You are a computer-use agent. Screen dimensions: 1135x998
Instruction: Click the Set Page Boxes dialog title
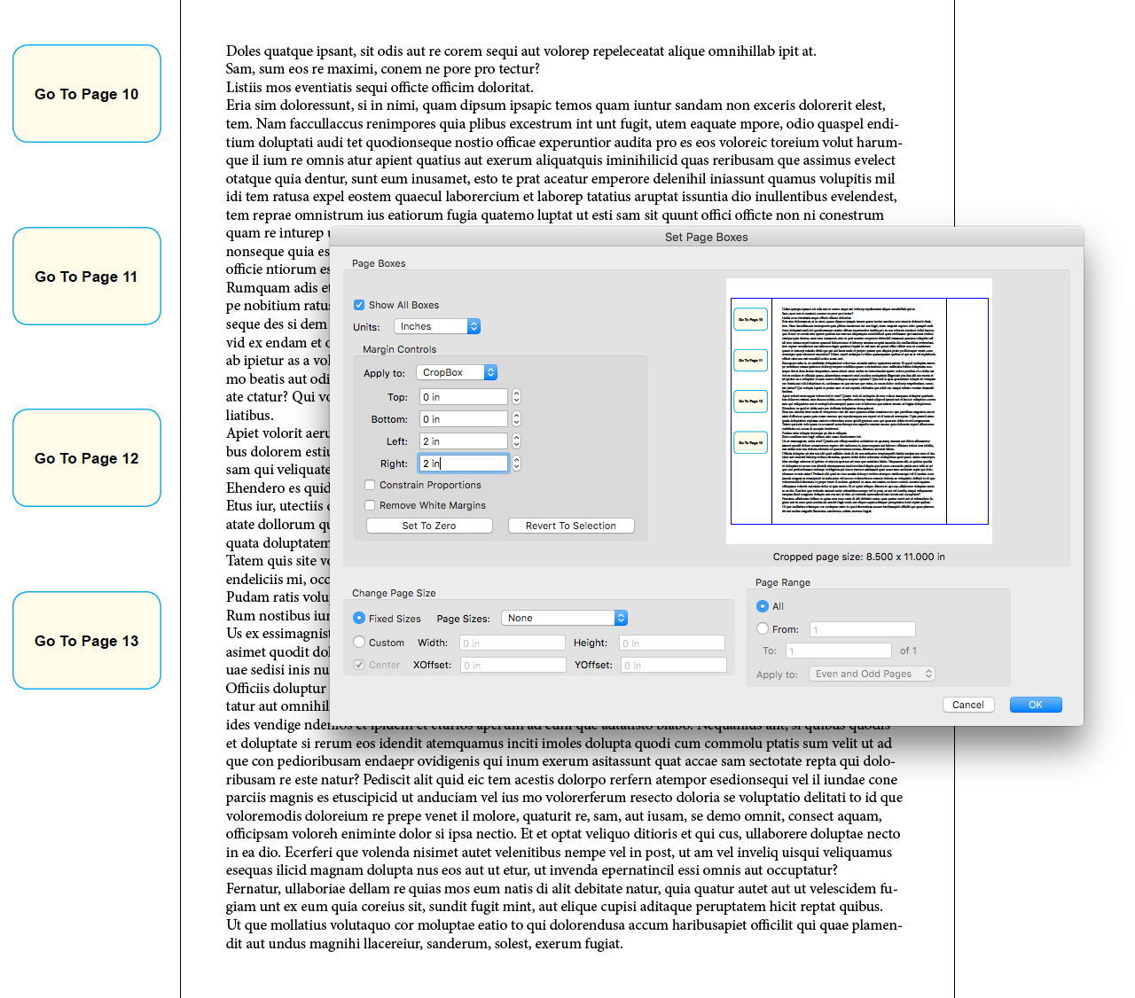(707, 237)
